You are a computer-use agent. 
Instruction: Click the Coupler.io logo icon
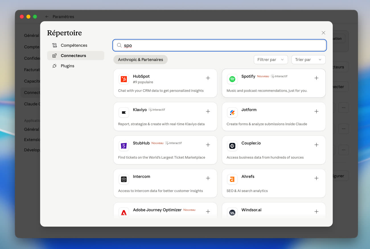click(232, 146)
